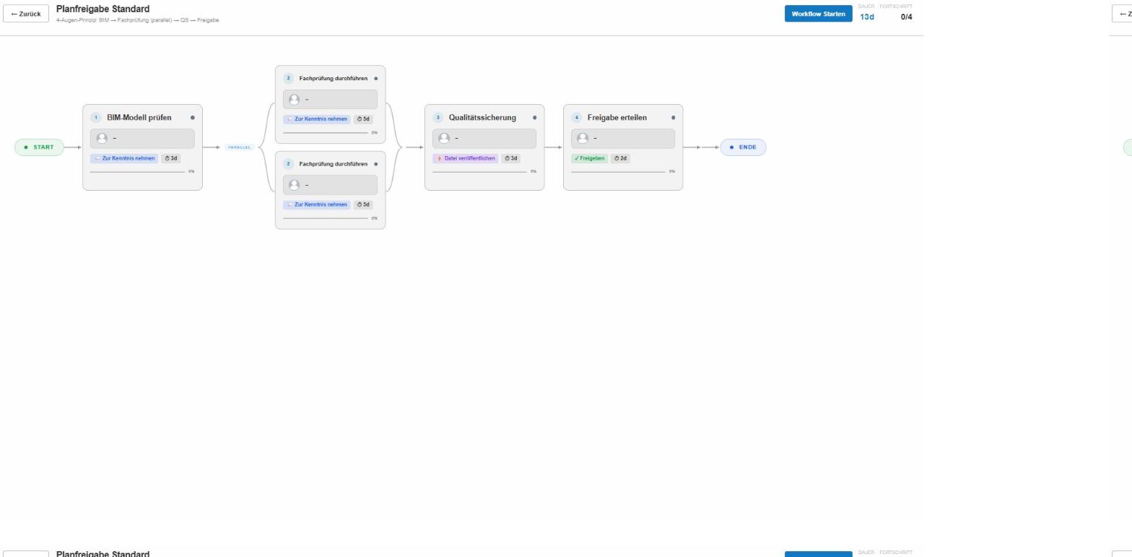Click 5d duration tag on lower Fachprüfung card

pyautogui.click(x=363, y=204)
